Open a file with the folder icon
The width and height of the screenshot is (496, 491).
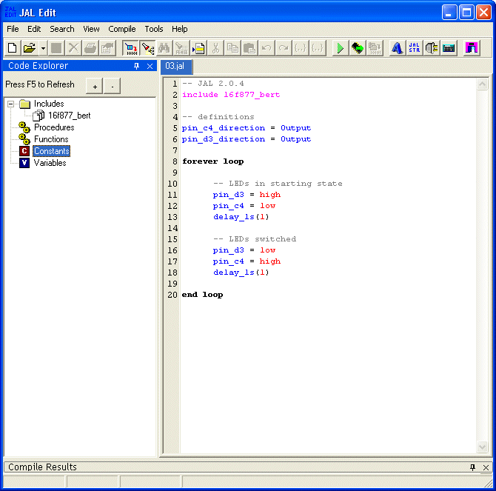coord(29,48)
